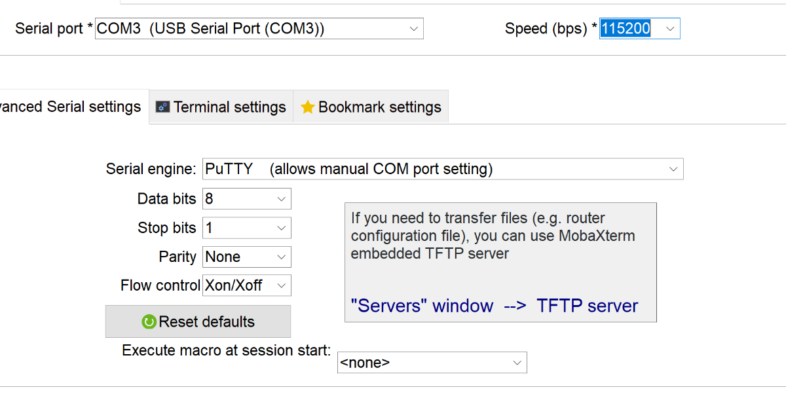Click the highlighted 115200 speed field
786x400 pixels.
(x=626, y=29)
